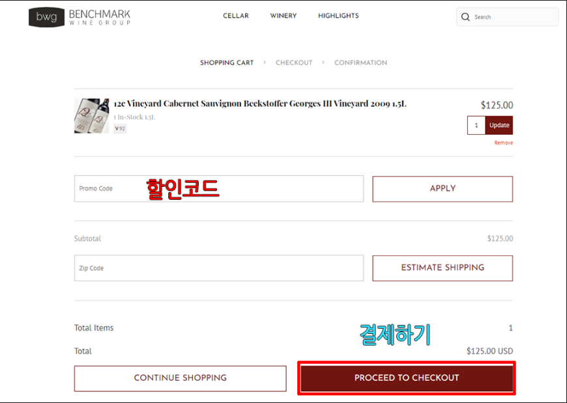The height and width of the screenshot is (403, 567).
Task: Click the Promo Code input field
Action: [219, 189]
